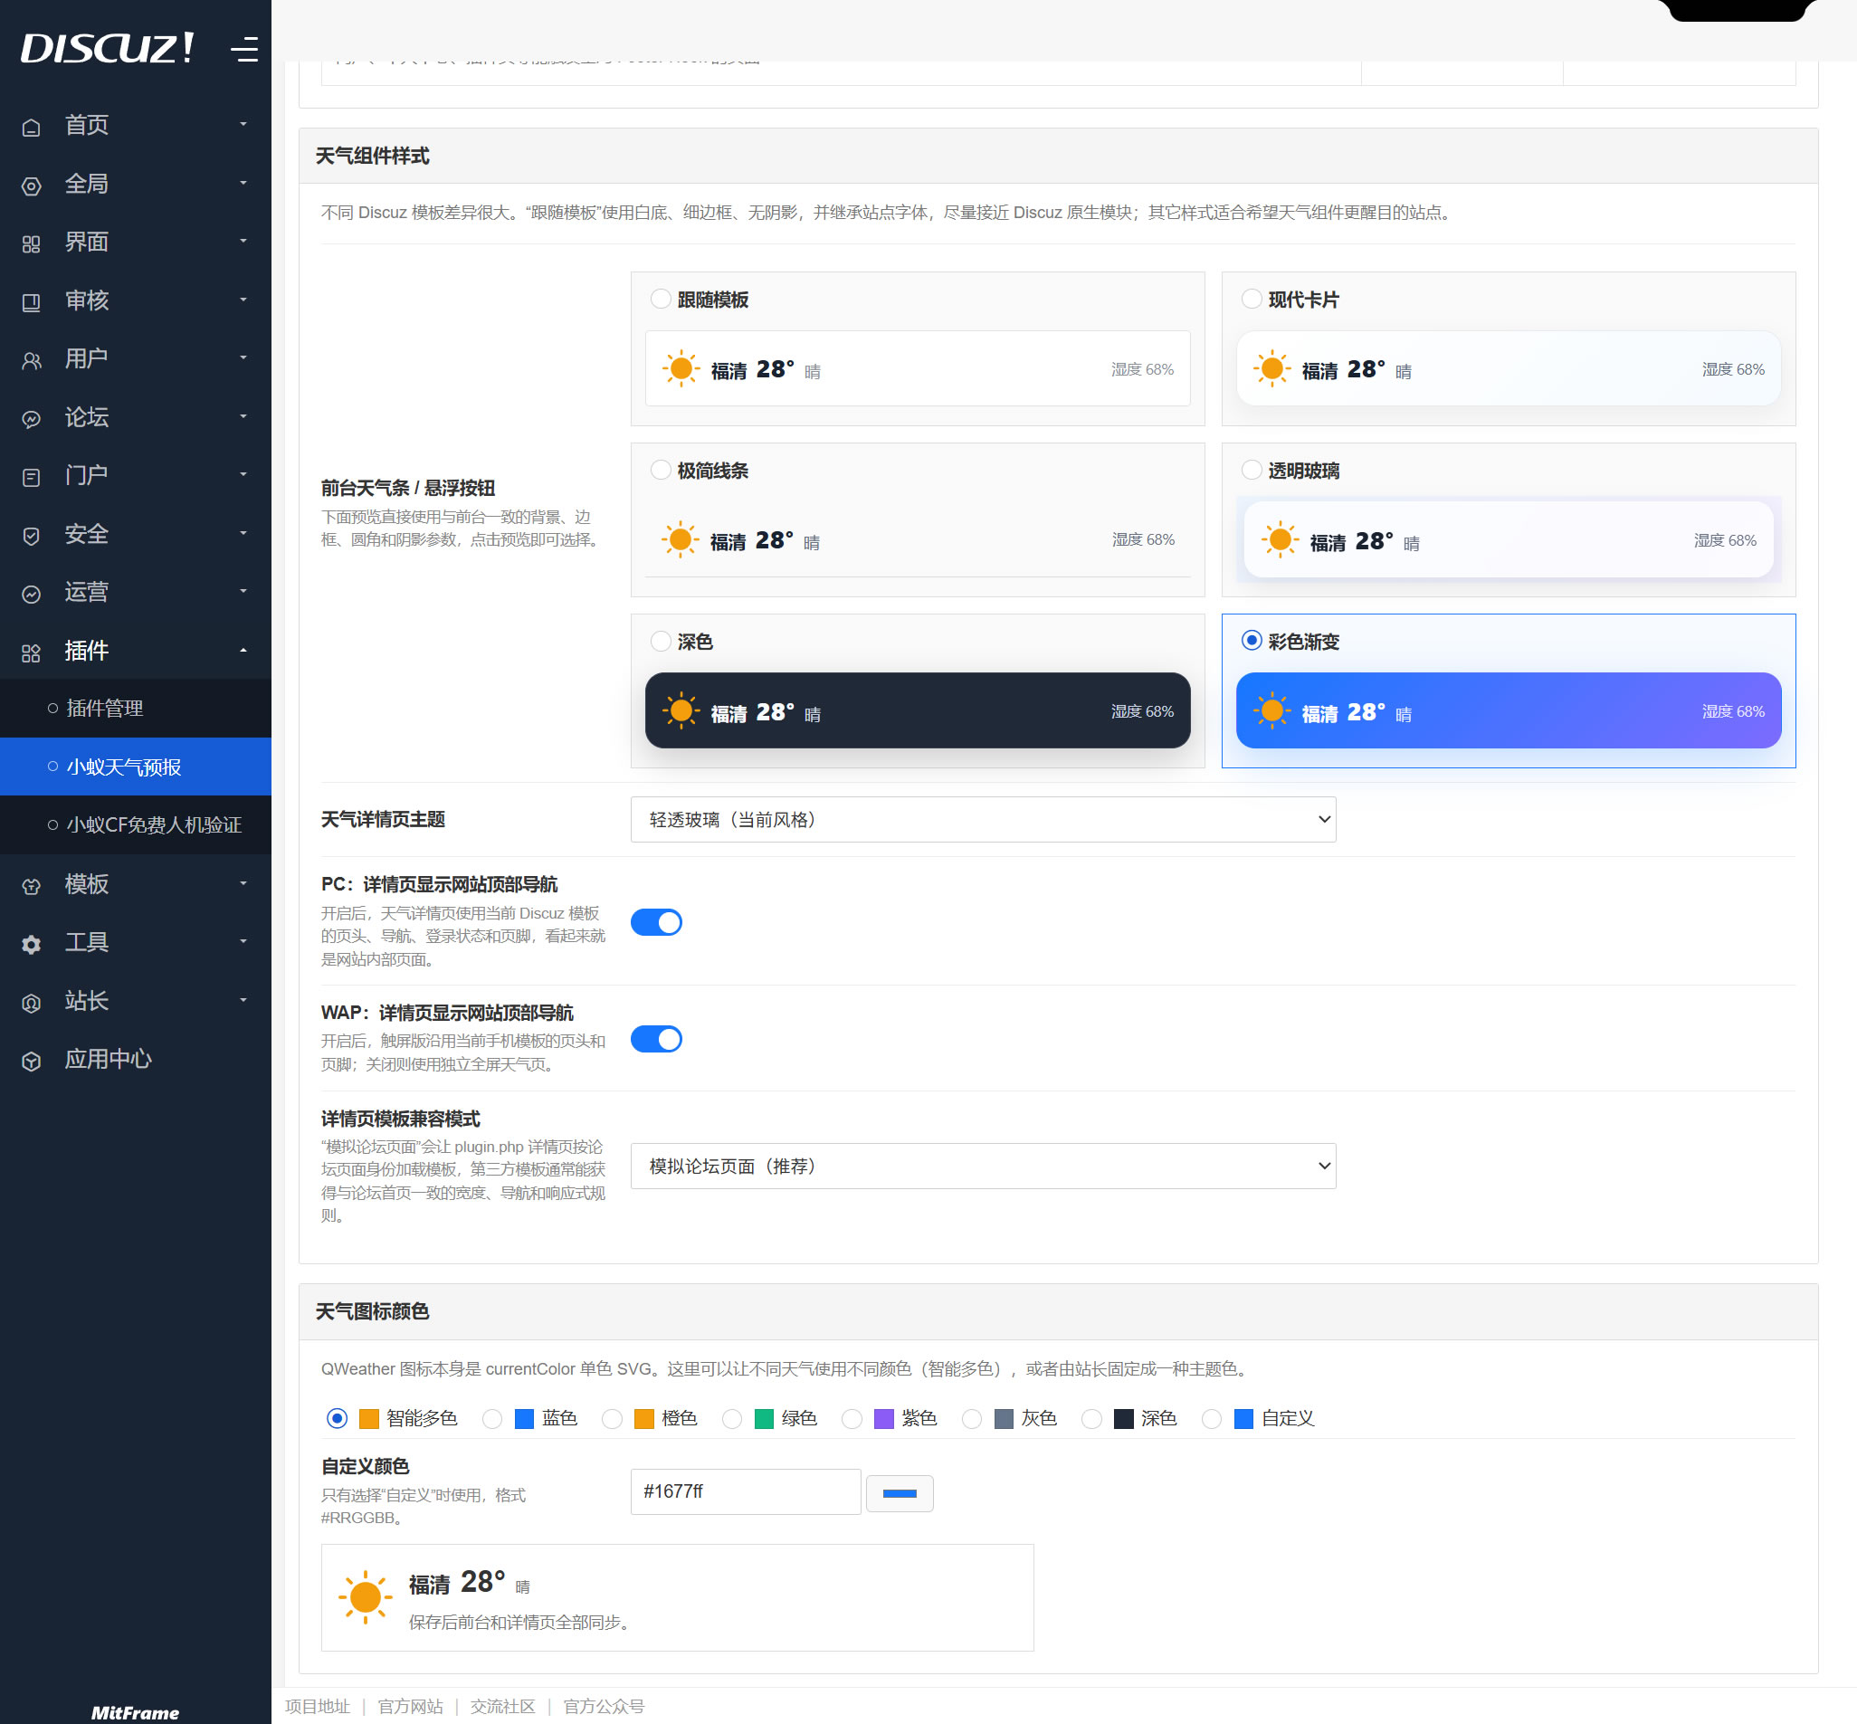Viewport: 1857px width, 1724px height.
Task: Expand the 模板 menu arrow
Action: (x=243, y=883)
